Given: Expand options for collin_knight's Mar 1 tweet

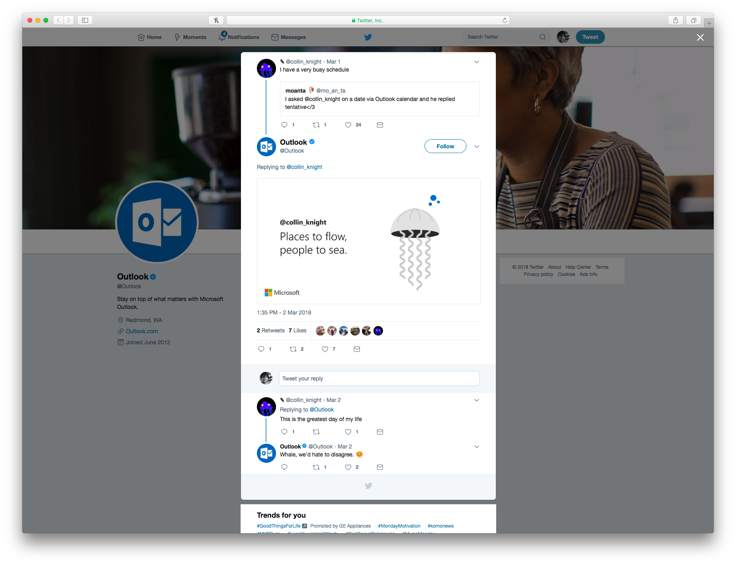Looking at the screenshot, I should 477,62.
